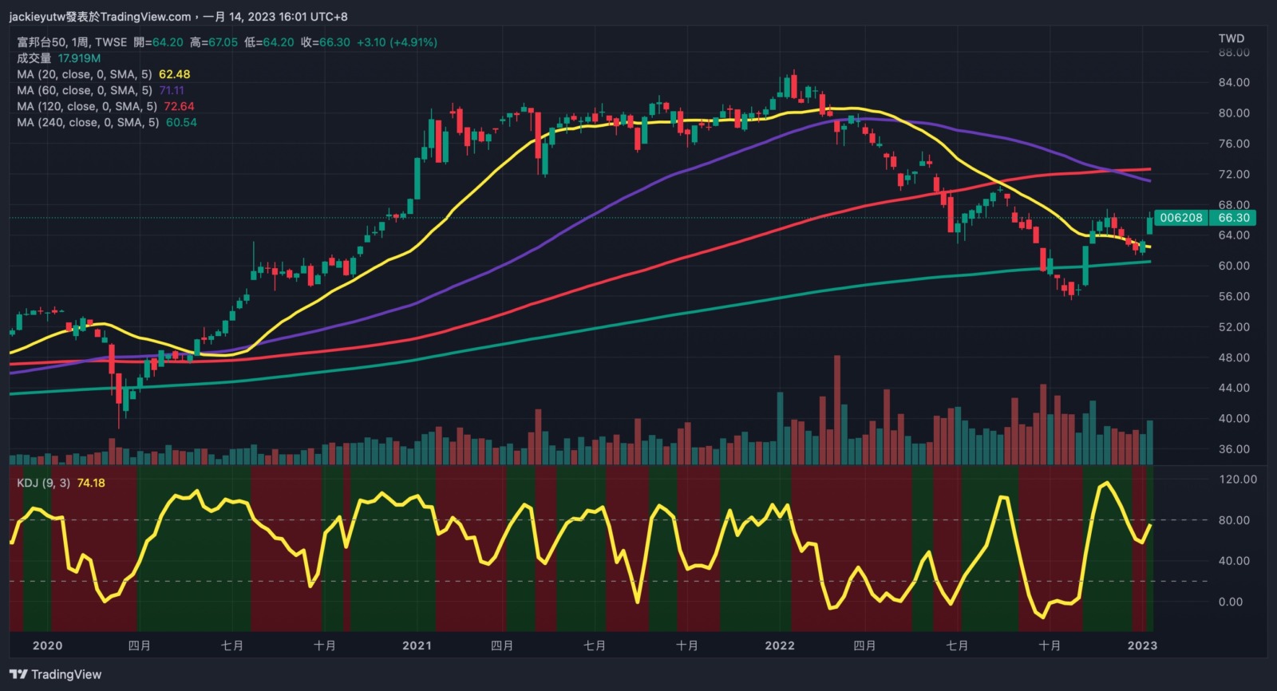Click the 84.00 label on price axis
The height and width of the screenshot is (691, 1277).
tap(1233, 82)
